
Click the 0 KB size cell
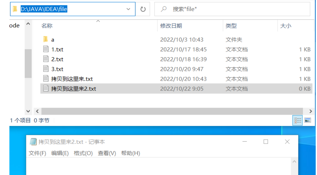[305, 88]
